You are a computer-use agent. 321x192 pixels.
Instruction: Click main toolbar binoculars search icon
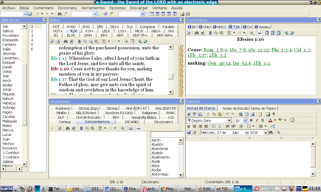tap(60, 14)
